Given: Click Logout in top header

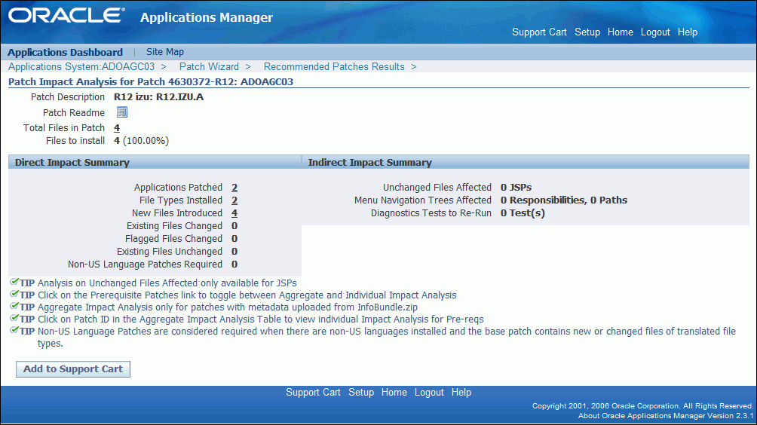Looking at the screenshot, I should point(655,32).
